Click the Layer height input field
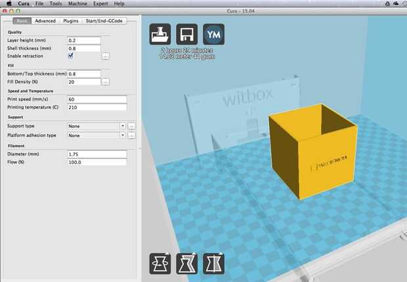This screenshot has height=282, width=407. [x=84, y=41]
